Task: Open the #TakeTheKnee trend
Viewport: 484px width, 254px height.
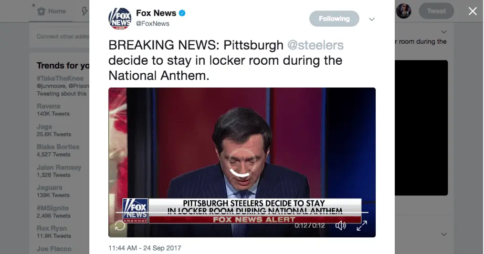Action: (60, 78)
